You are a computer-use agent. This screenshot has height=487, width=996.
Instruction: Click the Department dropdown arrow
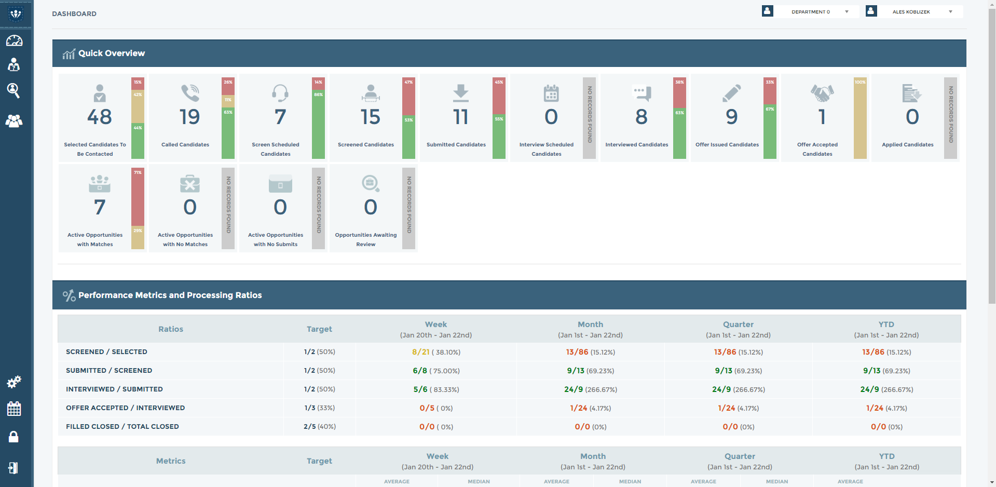pos(847,12)
